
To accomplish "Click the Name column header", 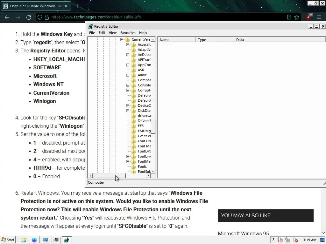I will pyautogui.click(x=177, y=40).
